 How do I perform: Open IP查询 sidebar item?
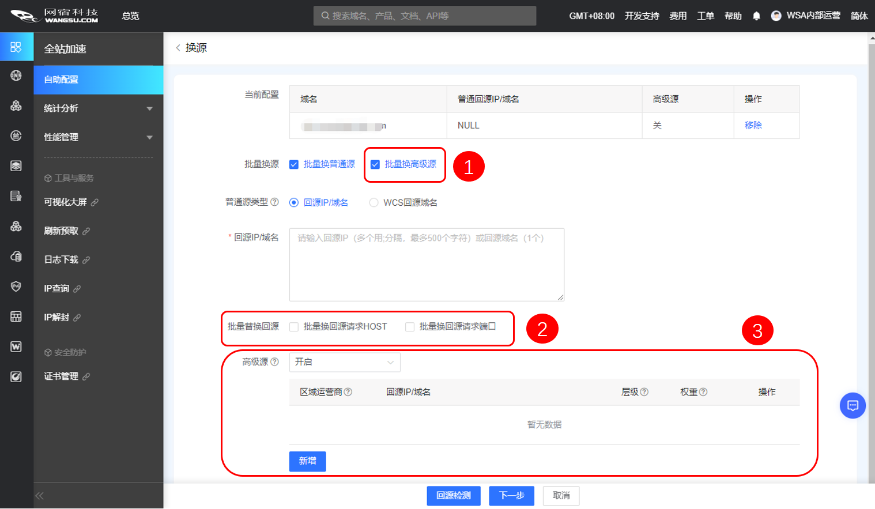coord(56,289)
